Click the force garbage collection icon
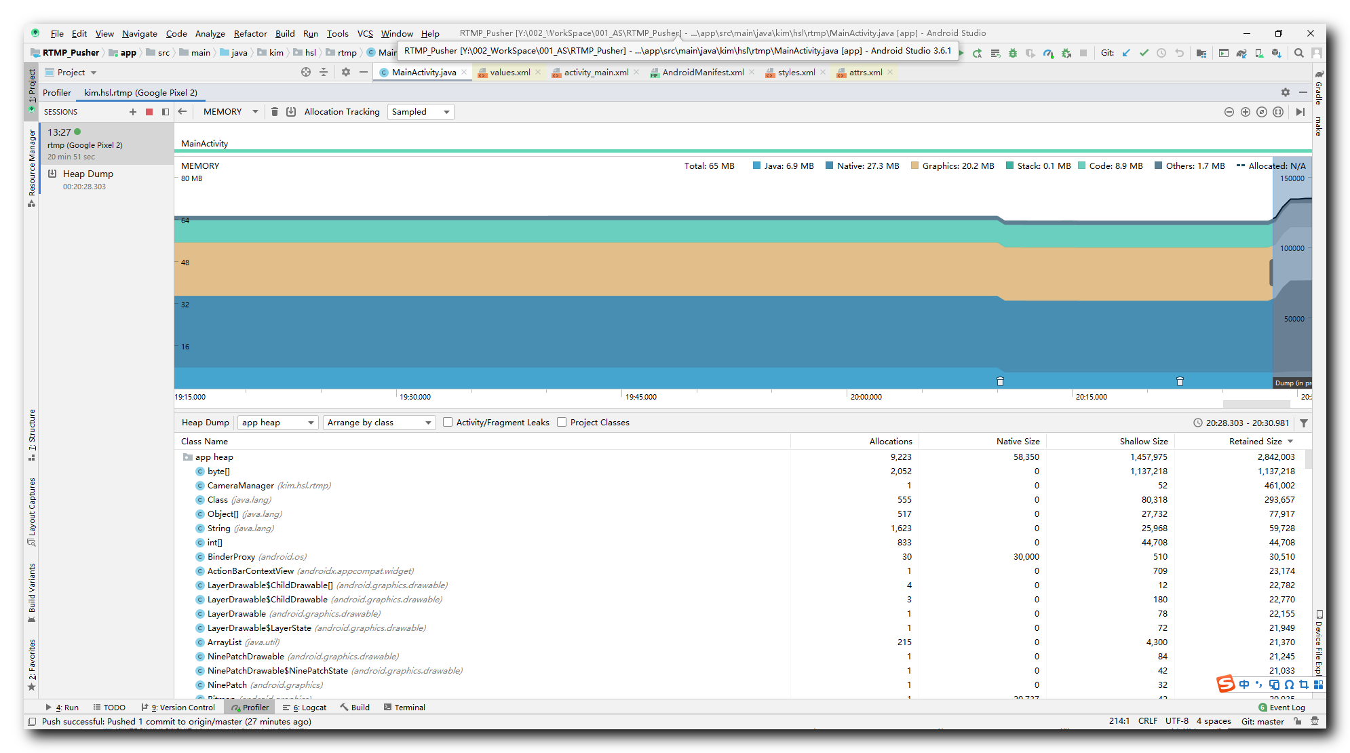 [275, 111]
